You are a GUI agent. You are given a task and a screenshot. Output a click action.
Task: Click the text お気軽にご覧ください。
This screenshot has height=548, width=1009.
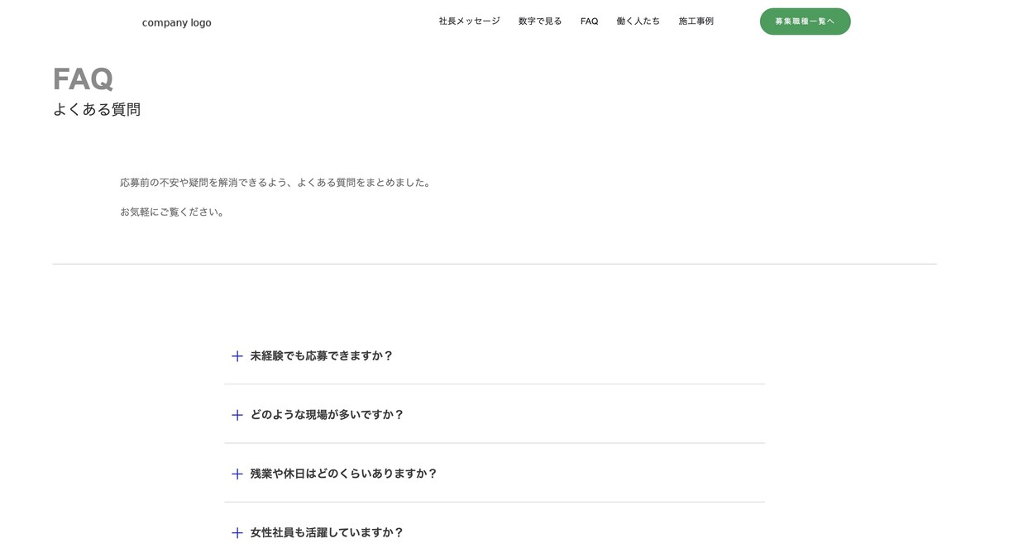(173, 212)
